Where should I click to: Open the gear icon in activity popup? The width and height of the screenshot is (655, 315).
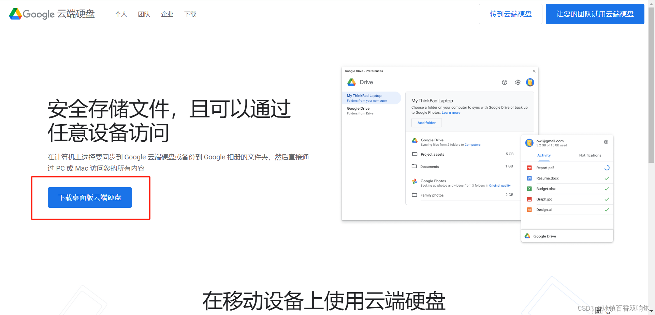pyautogui.click(x=606, y=142)
